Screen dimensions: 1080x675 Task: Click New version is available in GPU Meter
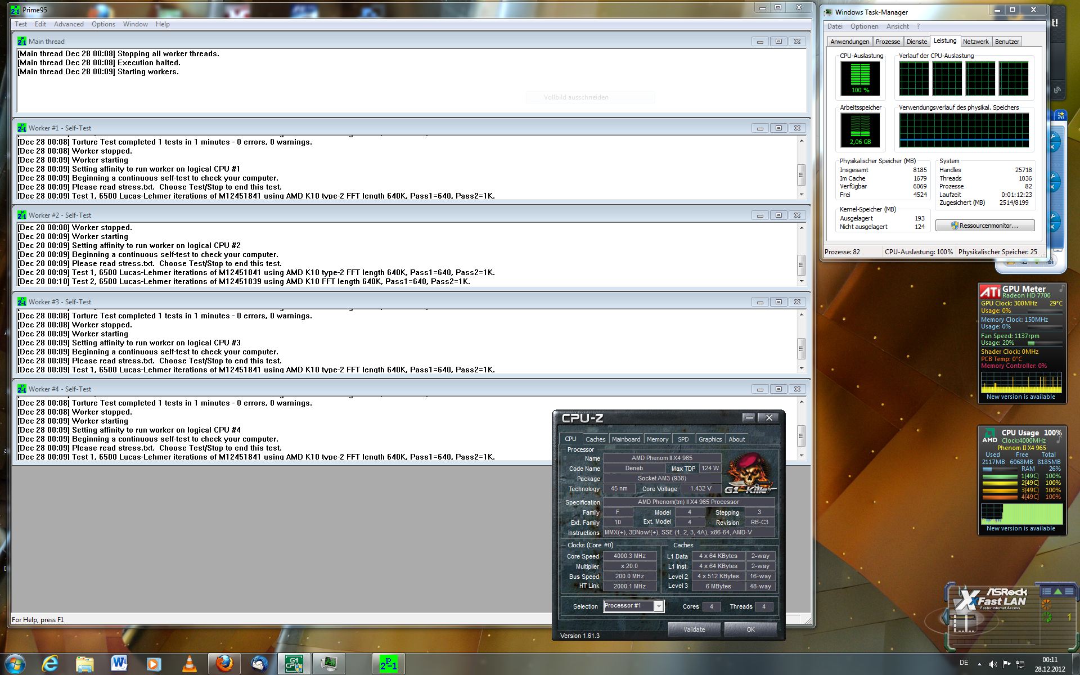tap(1020, 397)
